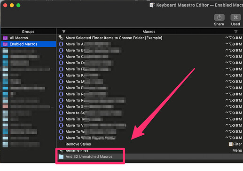The height and width of the screenshot is (171, 243).
Task: Click the outlined triangle at Macros header right
Action: (236, 32)
